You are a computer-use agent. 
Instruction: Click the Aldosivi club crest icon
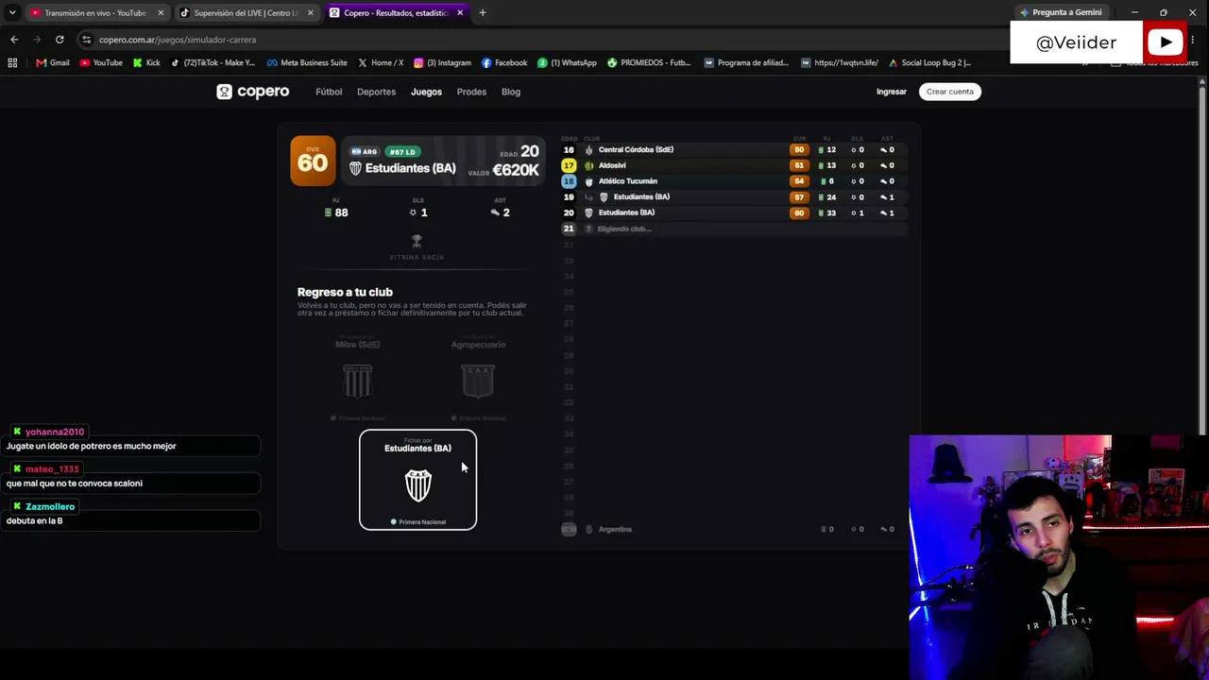588,165
